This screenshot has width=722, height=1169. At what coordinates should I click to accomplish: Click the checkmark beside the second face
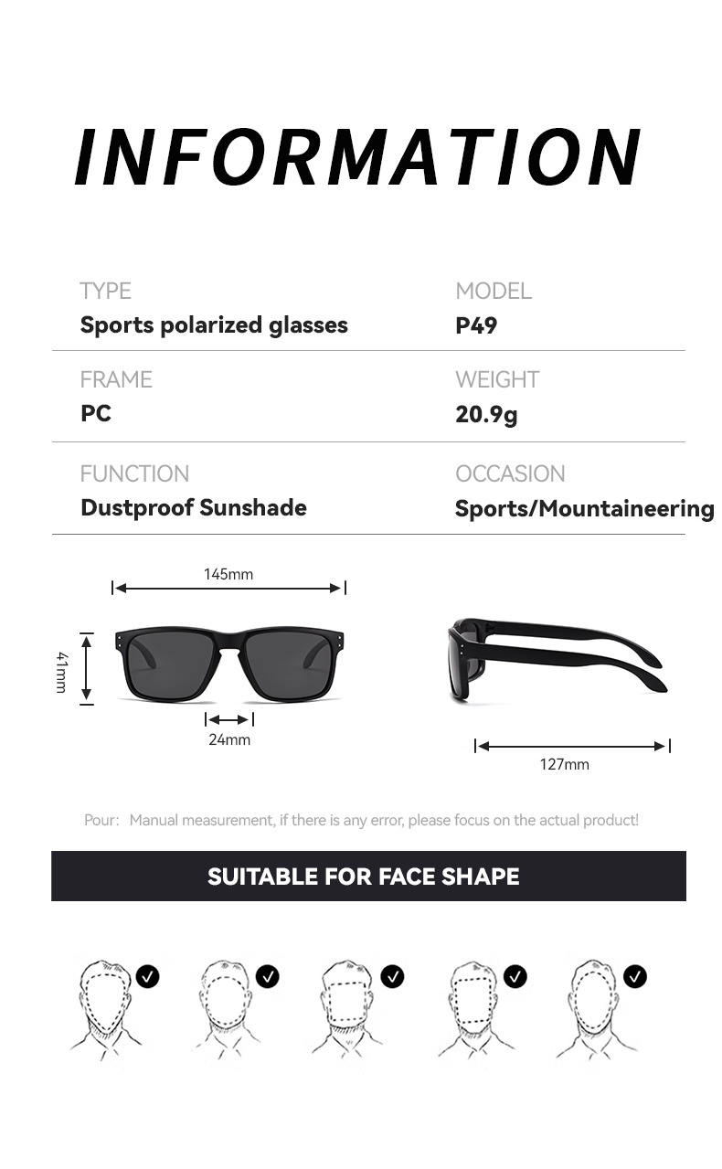click(268, 976)
